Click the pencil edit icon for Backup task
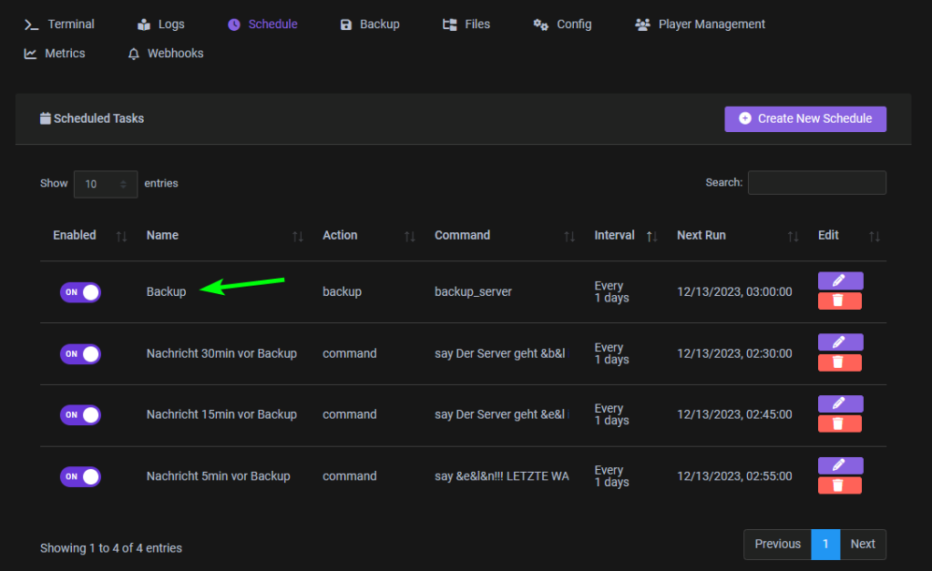The width and height of the screenshot is (932, 571). (840, 280)
